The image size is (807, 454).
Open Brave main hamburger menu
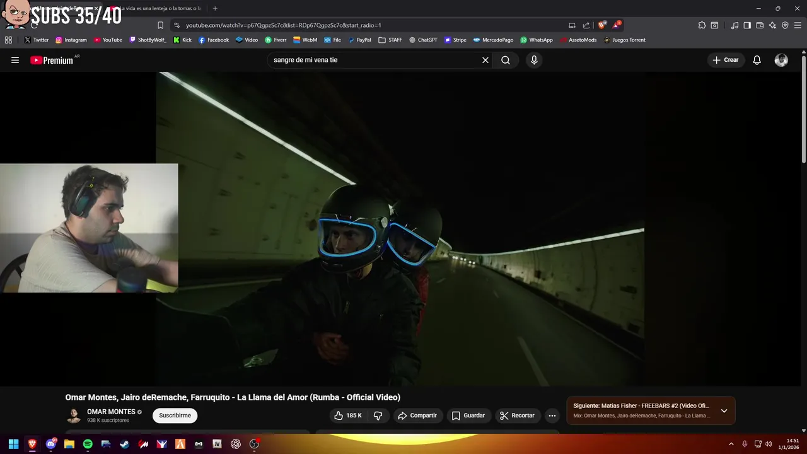798,25
